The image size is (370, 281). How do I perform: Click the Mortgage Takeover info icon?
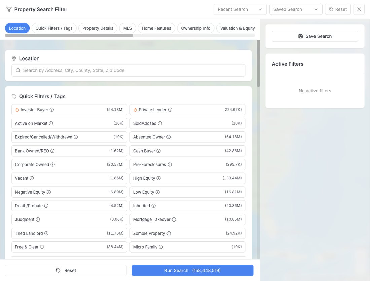pos(174,219)
